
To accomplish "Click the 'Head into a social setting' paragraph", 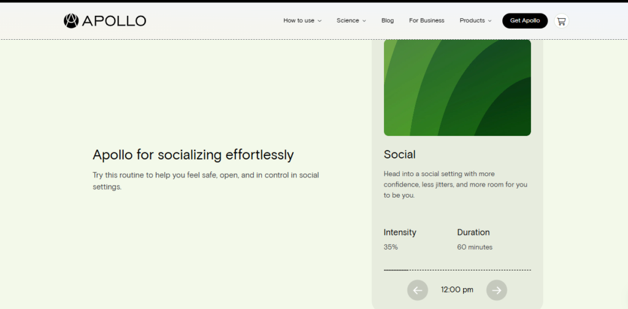I will tap(456, 185).
